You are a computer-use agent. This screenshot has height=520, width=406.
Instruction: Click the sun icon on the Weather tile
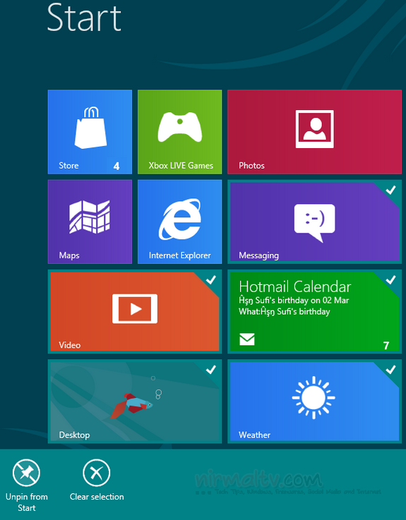314,397
